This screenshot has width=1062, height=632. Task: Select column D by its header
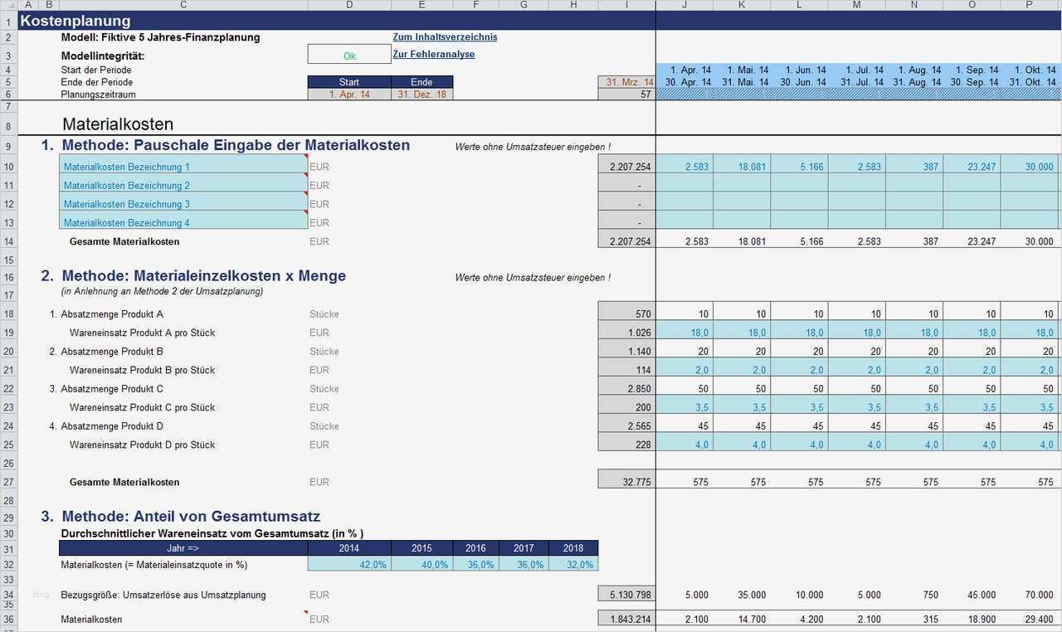click(349, 6)
